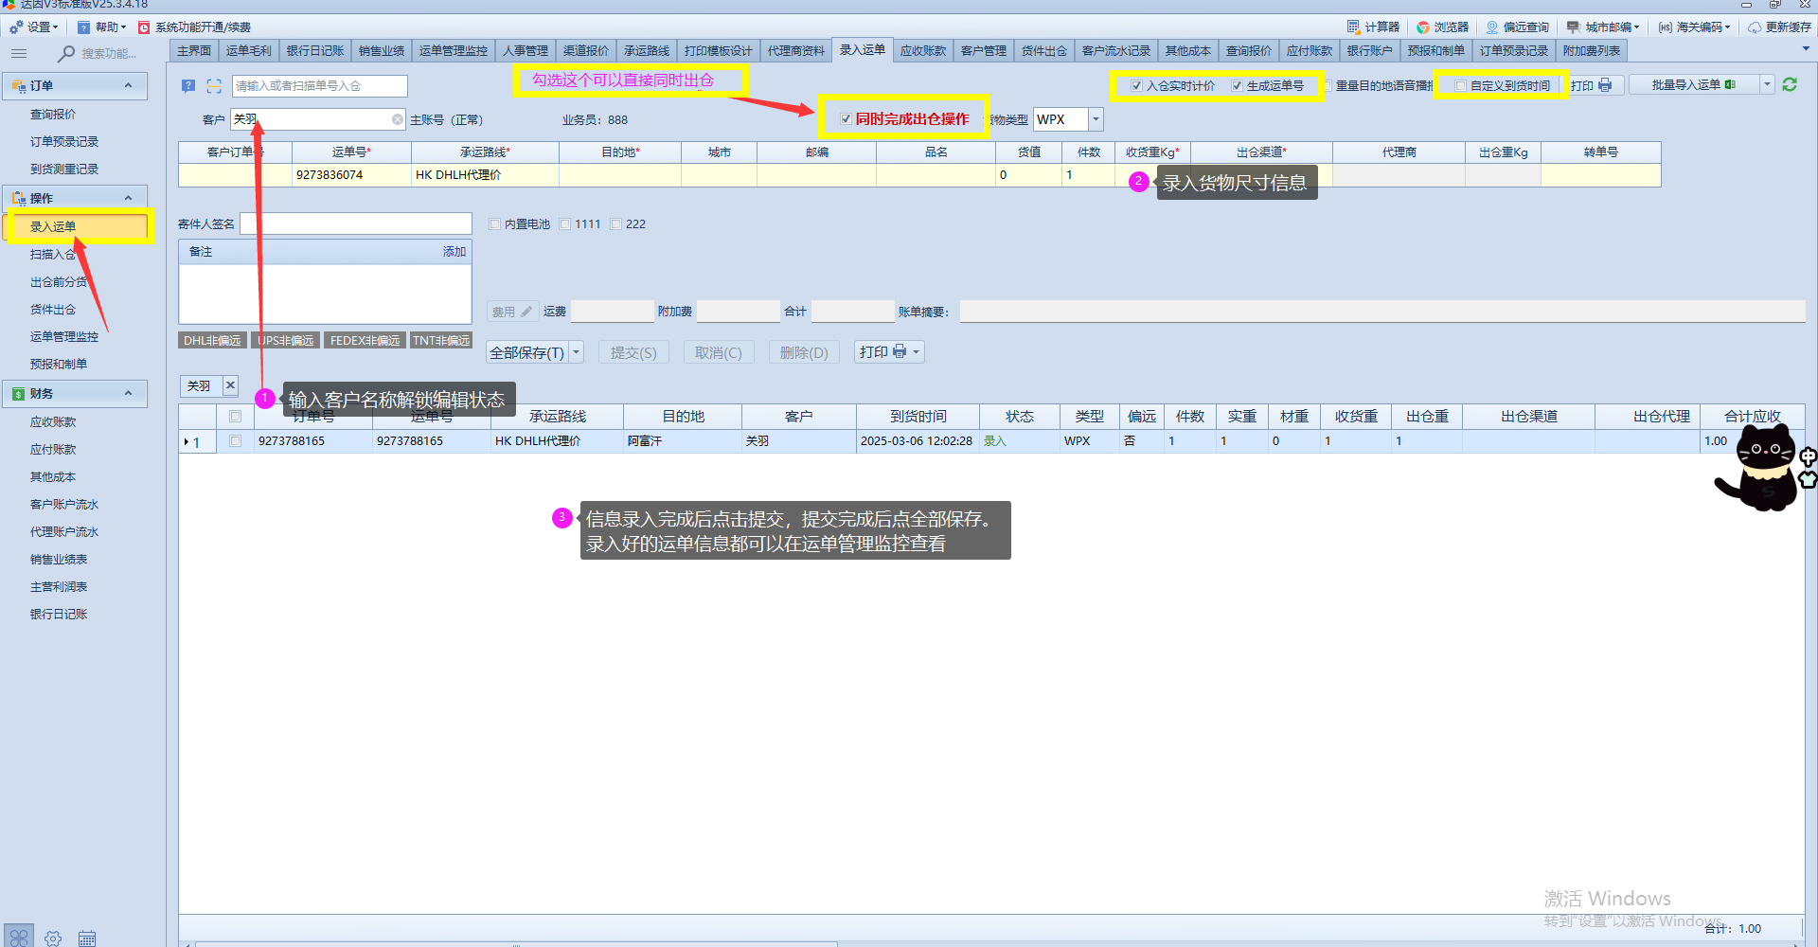Click the blue help question icon

point(188,86)
